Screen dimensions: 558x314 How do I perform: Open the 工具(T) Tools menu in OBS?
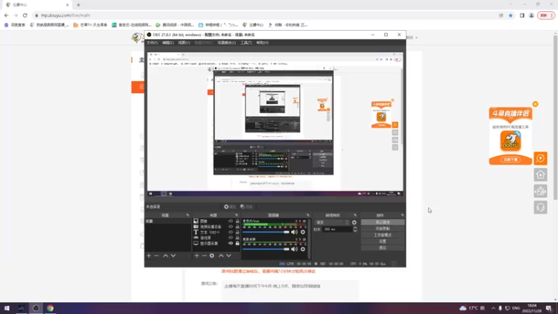[x=246, y=43]
